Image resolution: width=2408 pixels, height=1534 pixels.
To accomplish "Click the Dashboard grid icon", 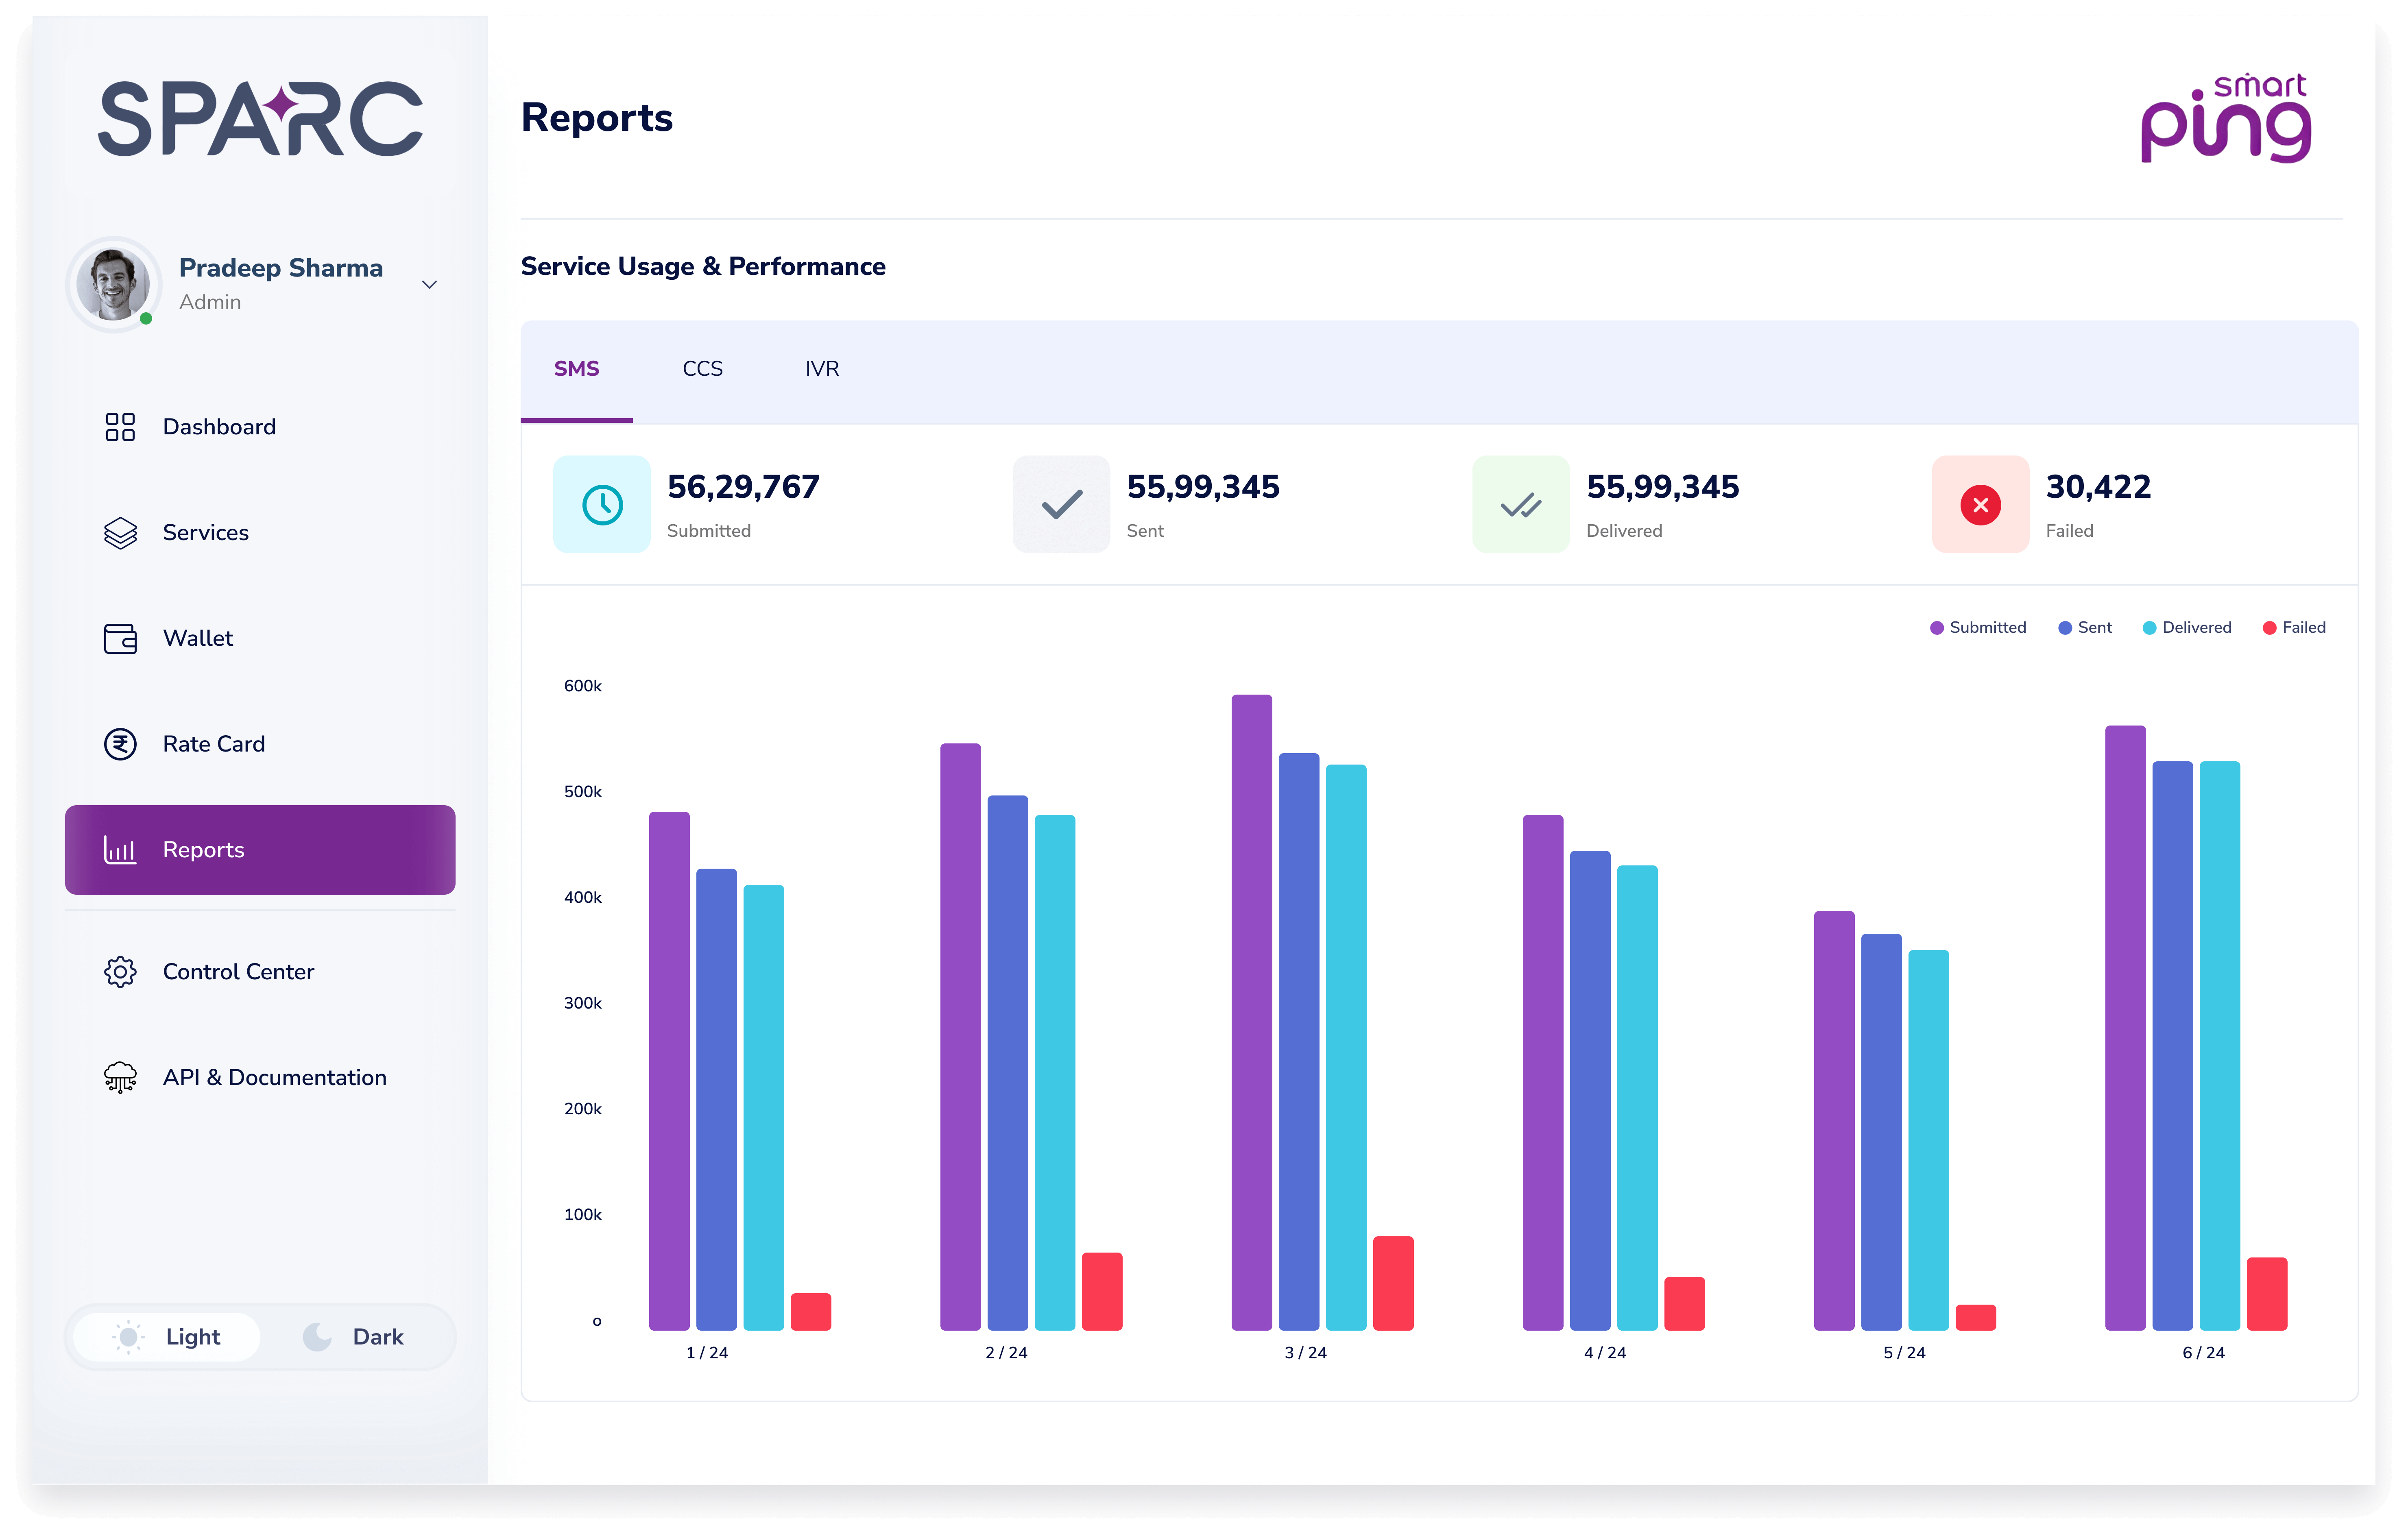I will point(120,427).
